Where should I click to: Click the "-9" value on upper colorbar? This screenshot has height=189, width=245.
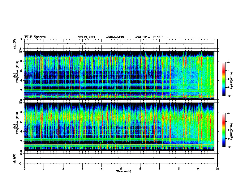coord(228,87)
